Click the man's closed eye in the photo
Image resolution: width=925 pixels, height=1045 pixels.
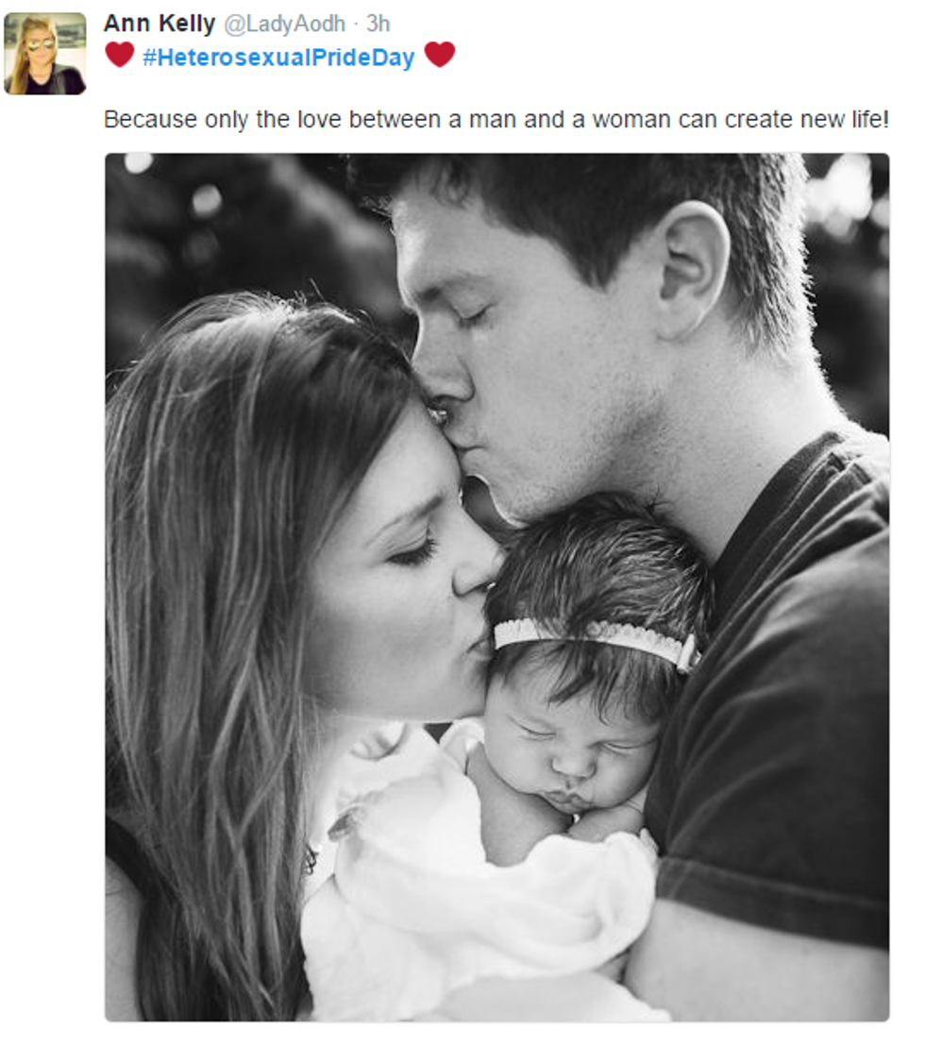(x=475, y=315)
